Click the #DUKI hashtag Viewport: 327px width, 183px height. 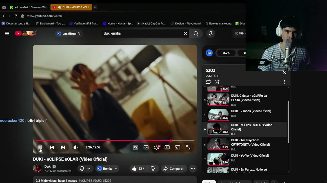click(97, 181)
